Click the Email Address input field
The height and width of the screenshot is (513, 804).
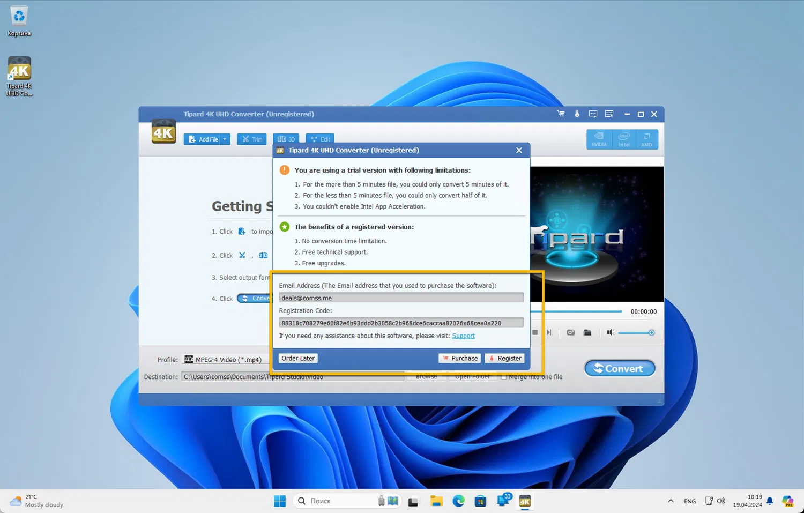pos(400,298)
